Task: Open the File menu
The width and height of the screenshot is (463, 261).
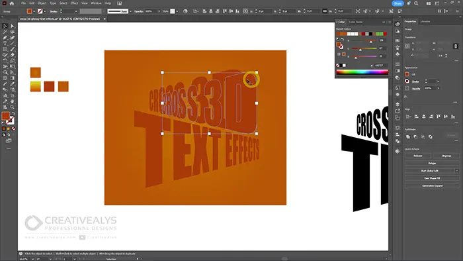Action: pos(23,3)
